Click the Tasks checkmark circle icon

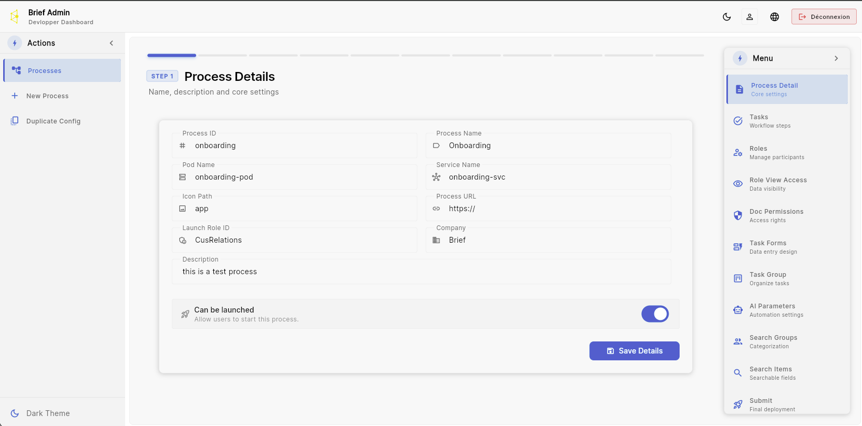coord(738,121)
